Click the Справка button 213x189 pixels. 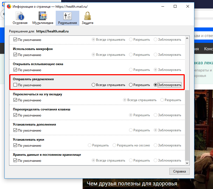179,171
